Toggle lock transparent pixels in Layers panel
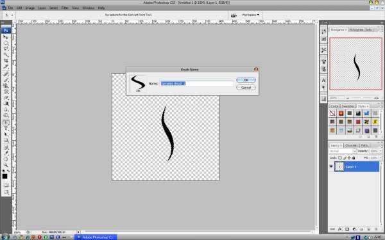The width and height of the screenshot is (385, 240). [340, 158]
